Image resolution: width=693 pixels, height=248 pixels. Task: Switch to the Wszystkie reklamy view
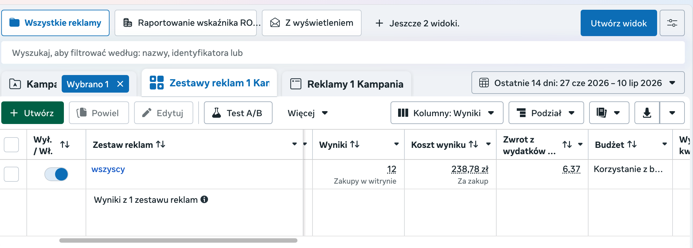click(x=55, y=23)
